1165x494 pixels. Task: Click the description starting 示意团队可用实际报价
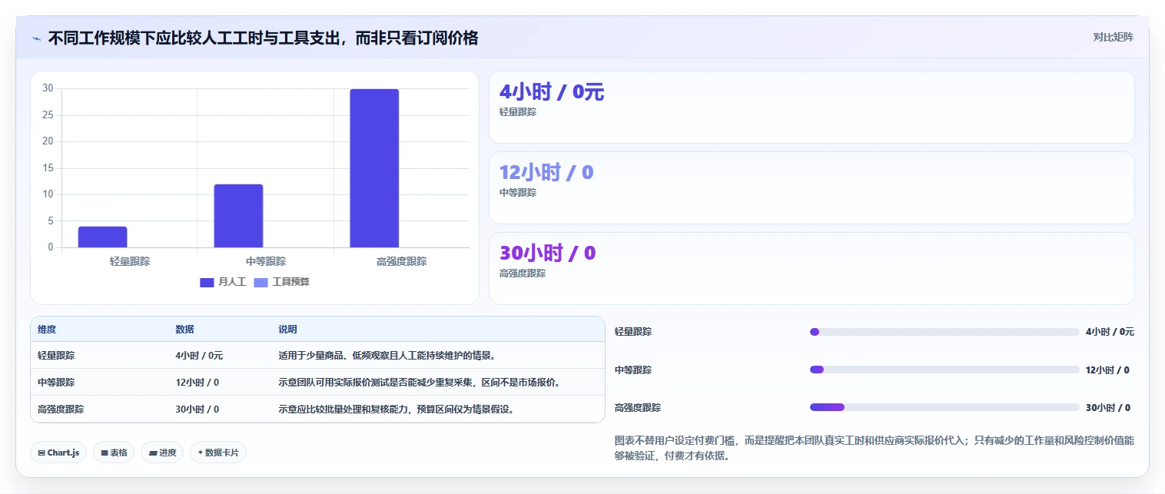pos(420,382)
